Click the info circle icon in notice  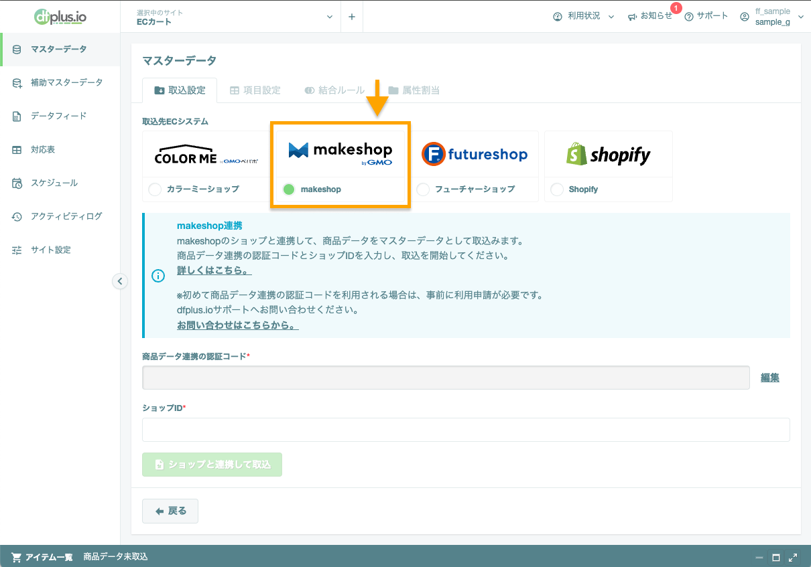(158, 276)
